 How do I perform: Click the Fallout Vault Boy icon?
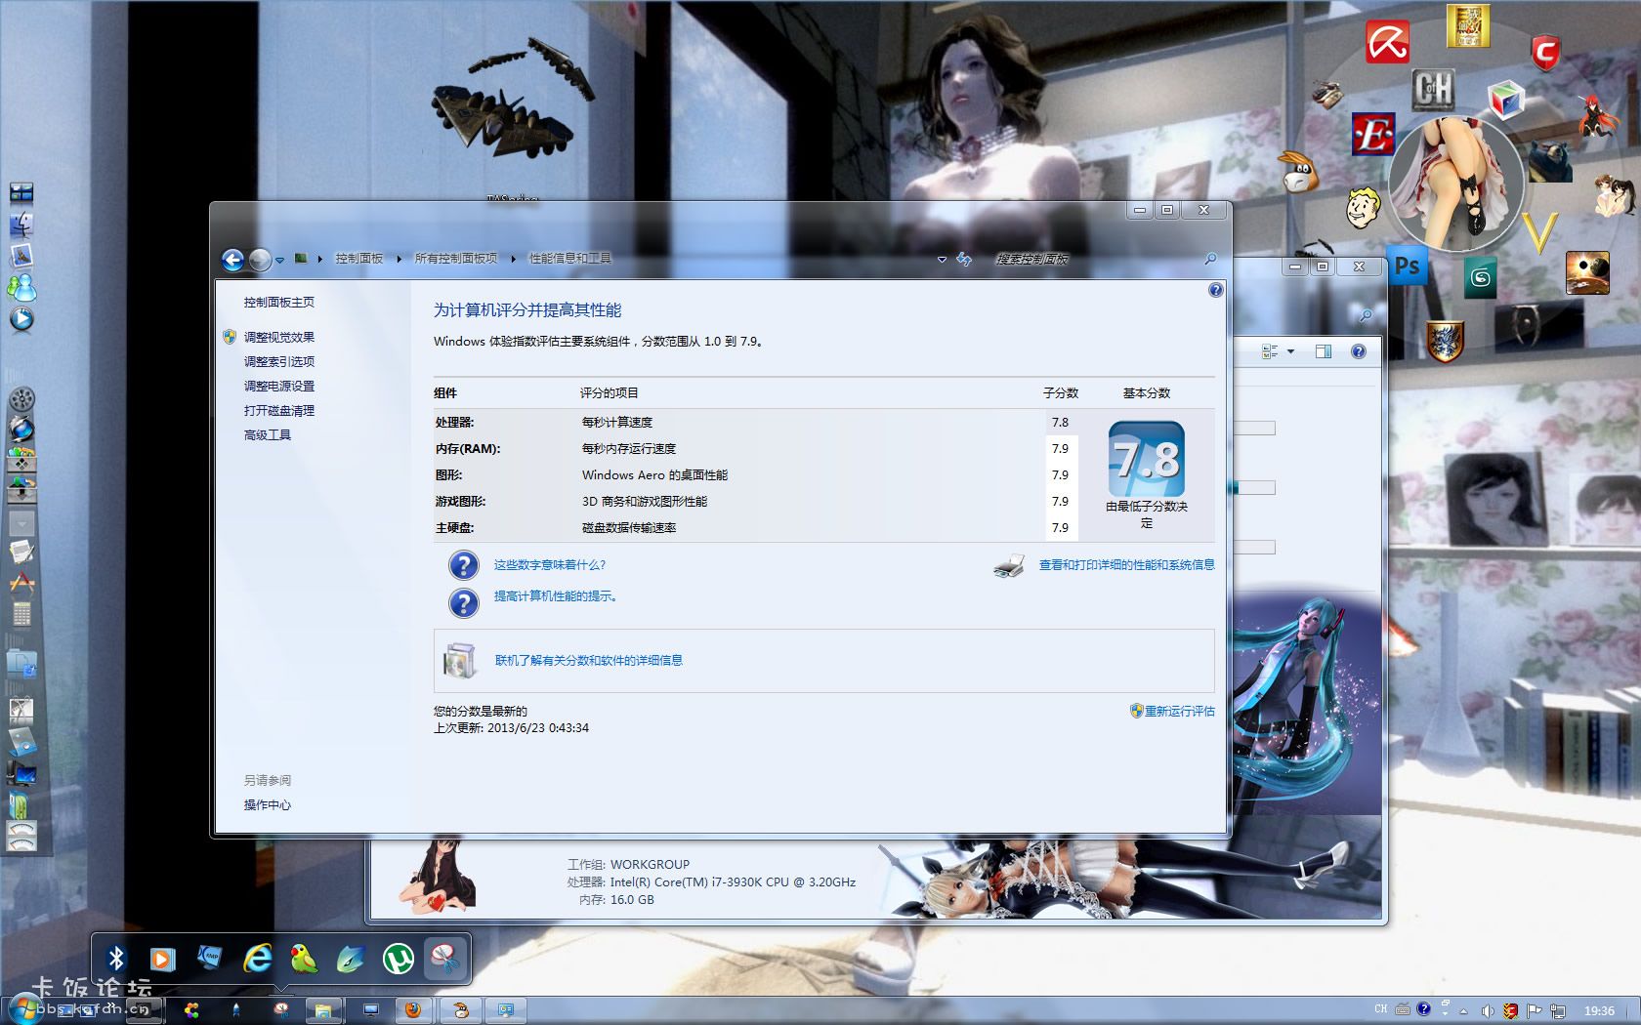[x=1363, y=207]
